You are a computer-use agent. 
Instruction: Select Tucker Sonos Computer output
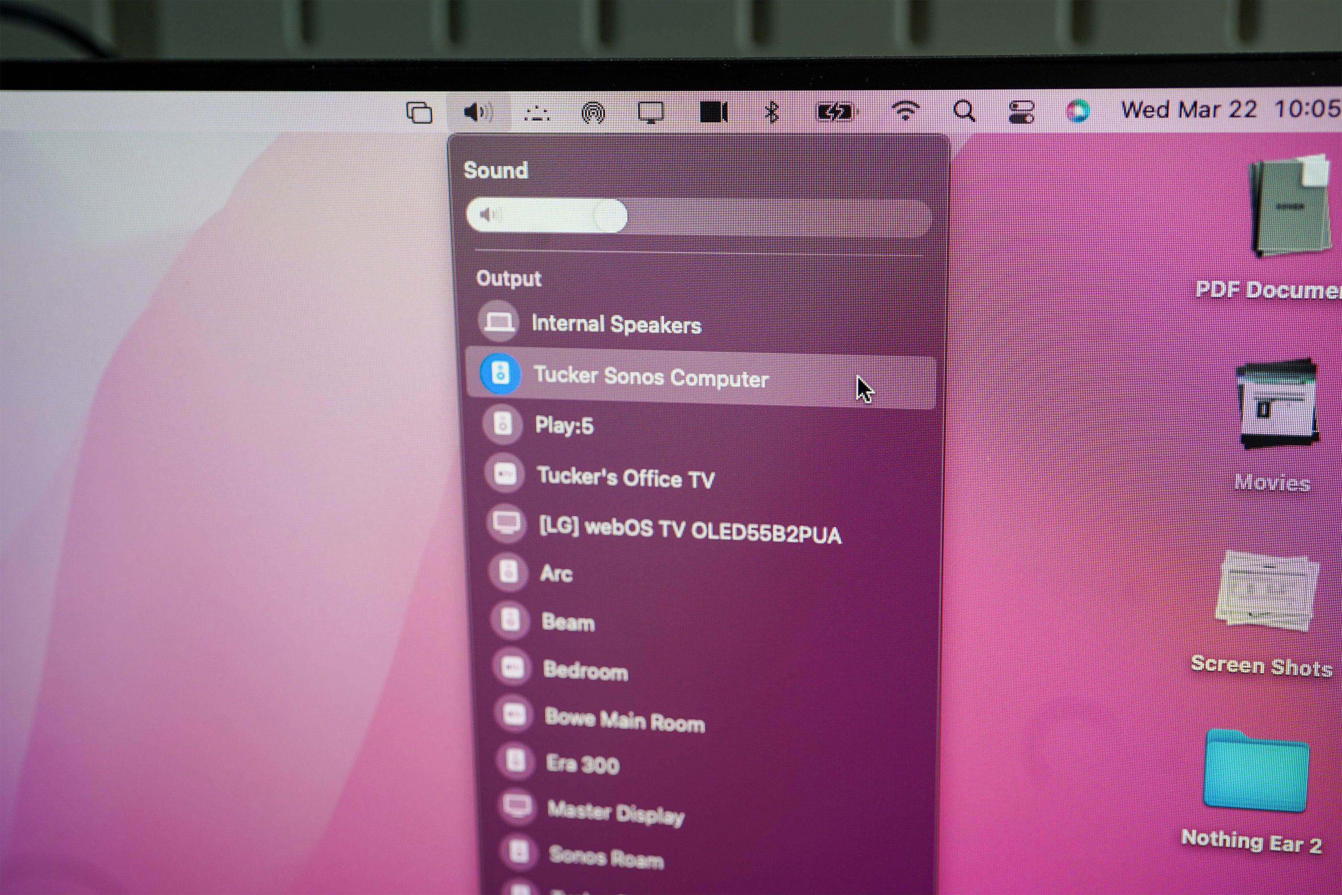pos(650,377)
